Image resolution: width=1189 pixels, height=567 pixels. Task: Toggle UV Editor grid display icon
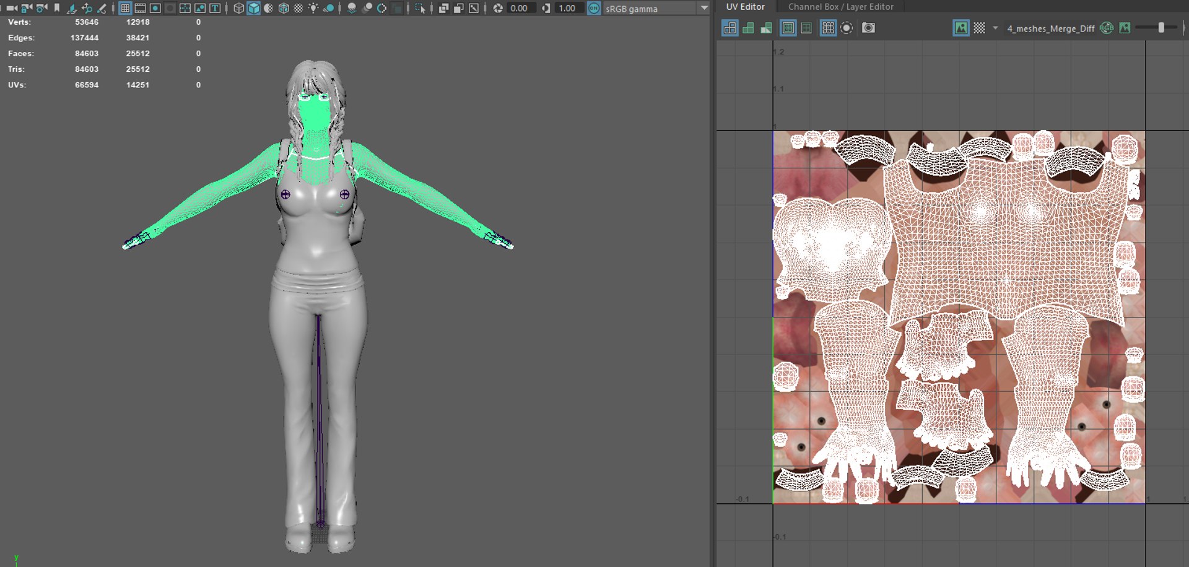(x=827, y=28)
